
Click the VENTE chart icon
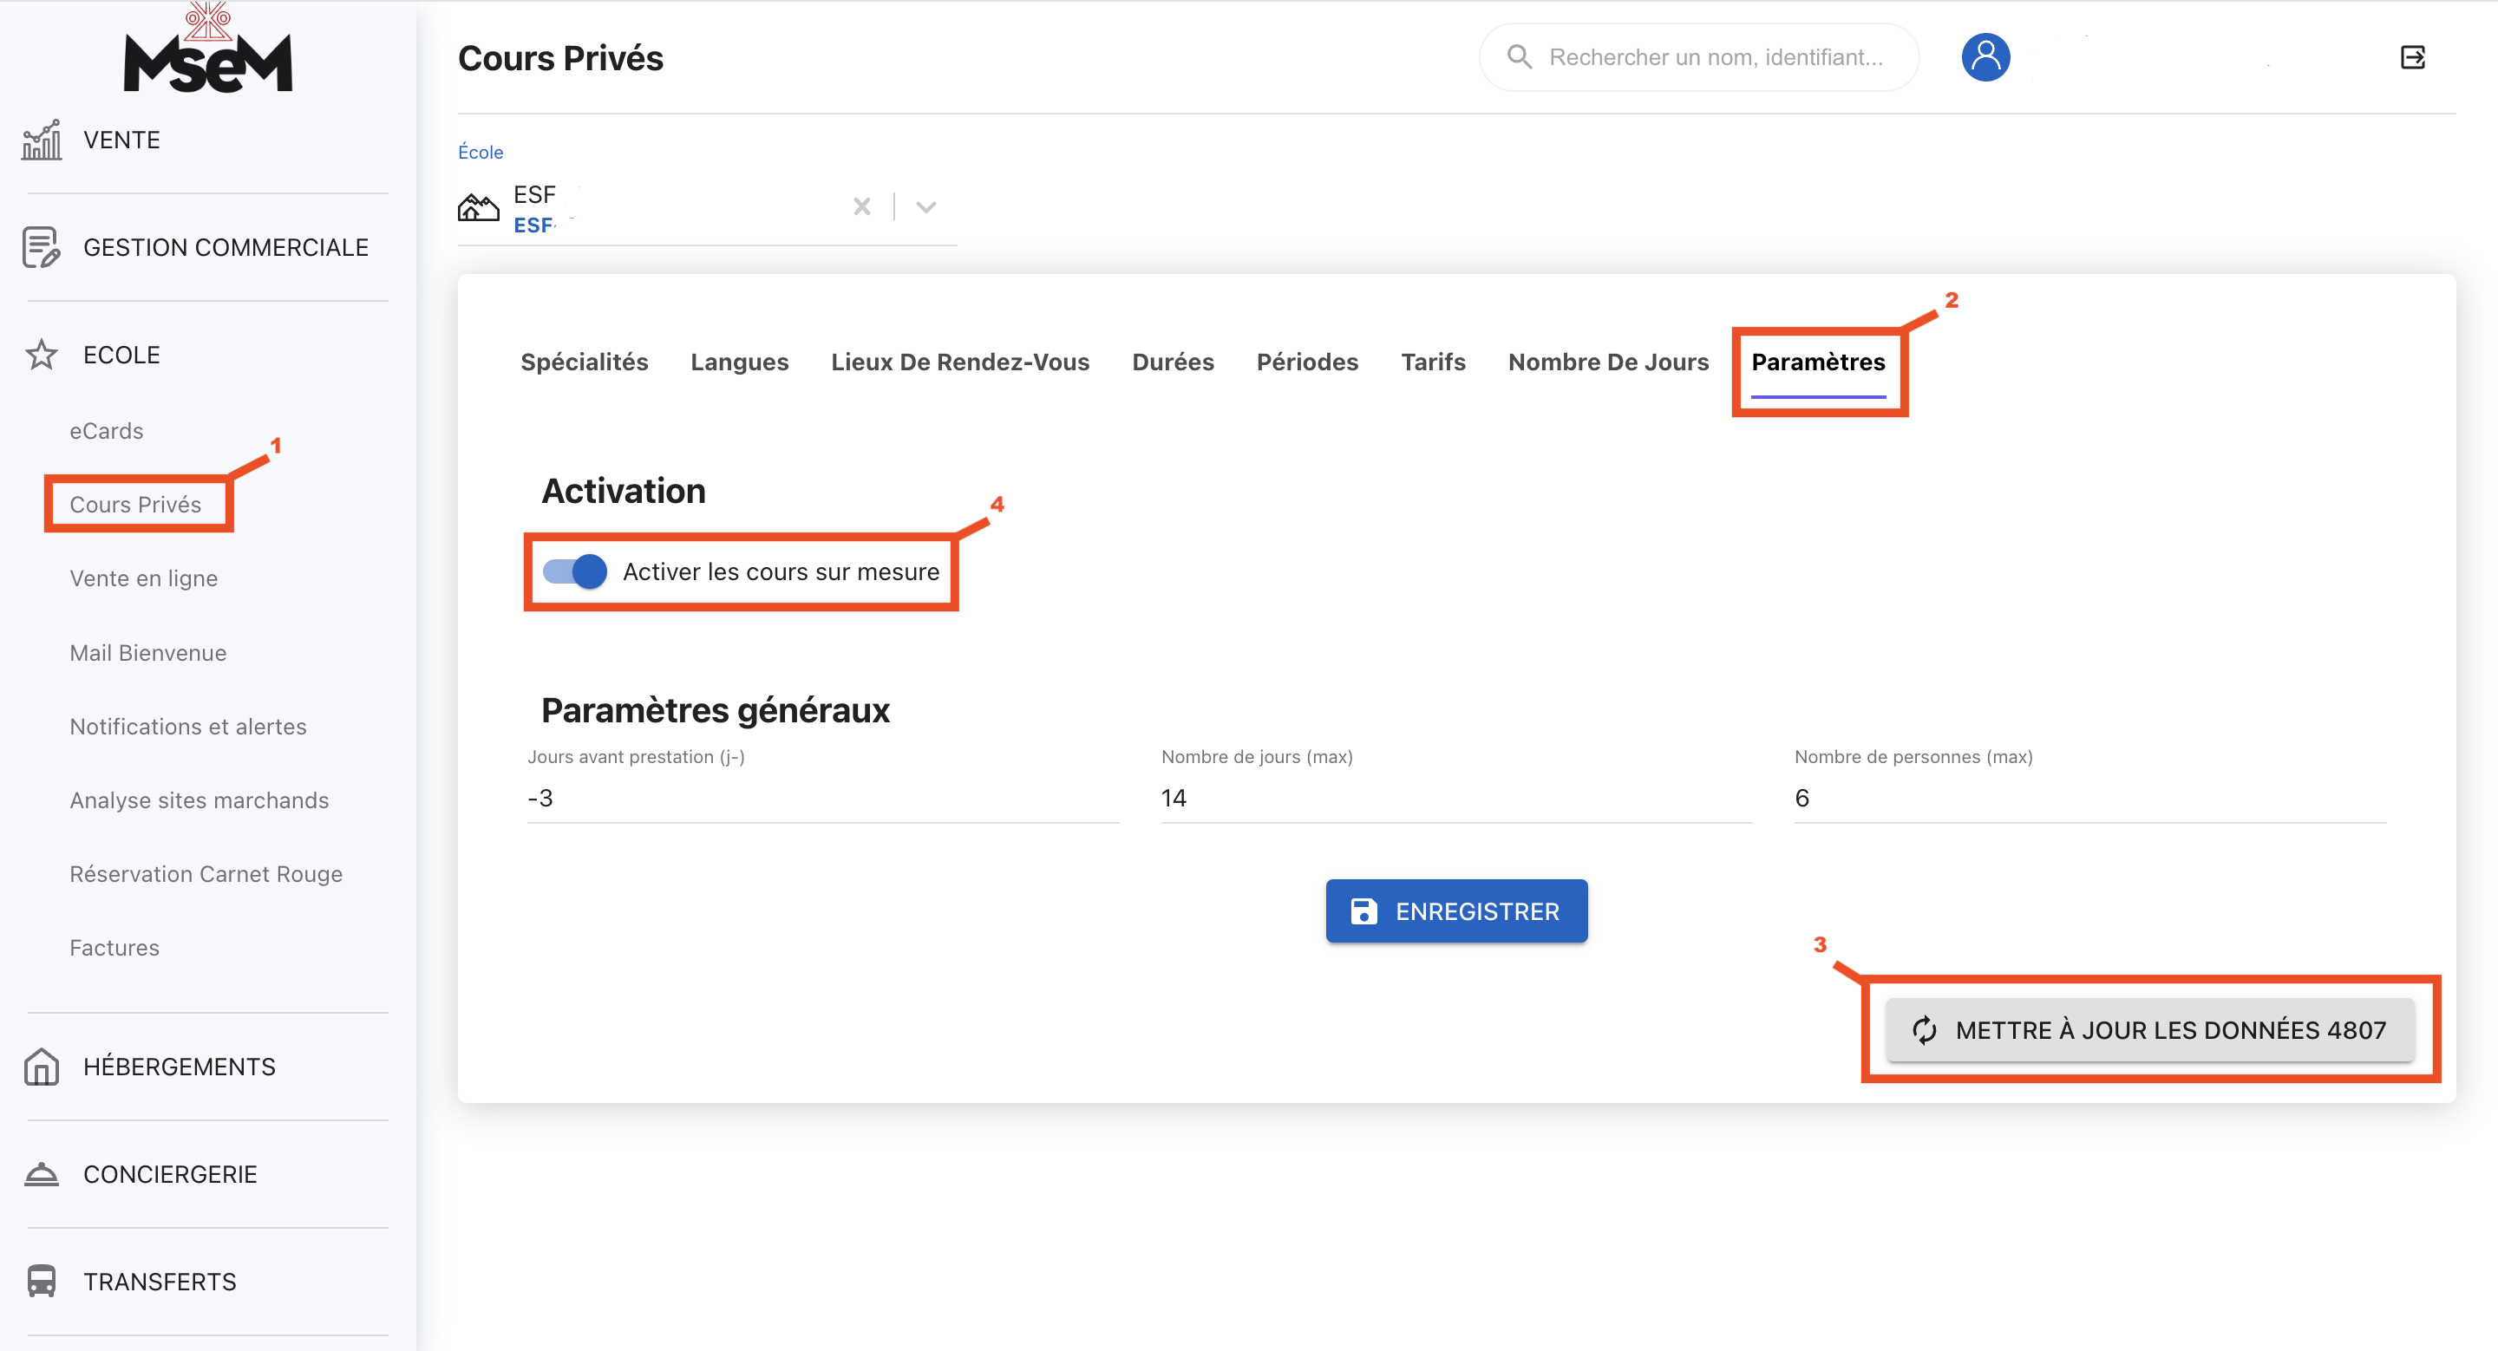tap(41, 140)
